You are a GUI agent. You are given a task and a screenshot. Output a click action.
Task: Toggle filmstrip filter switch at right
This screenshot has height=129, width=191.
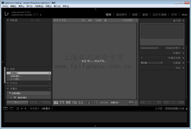click(x=187, y=109)
